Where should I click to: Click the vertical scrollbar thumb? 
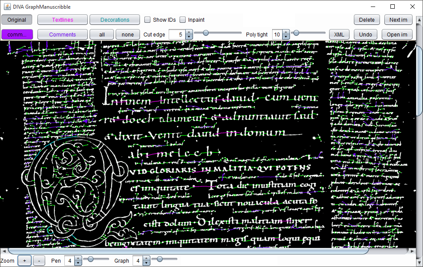pos(420,81)
